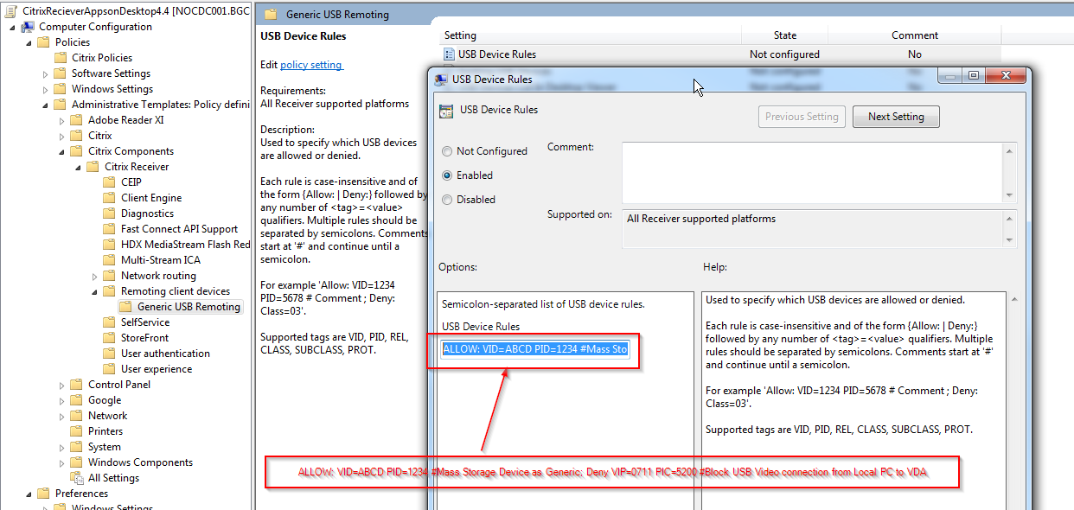Click the USB Device Rules input field
The image size is (1074, 510).
(535, 349)
